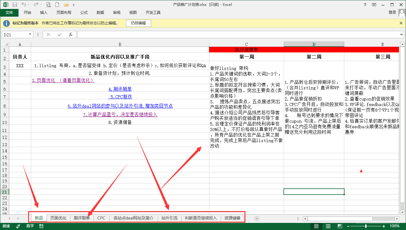
Task: Click the Redo arrow icon
Action: point(36,5)
